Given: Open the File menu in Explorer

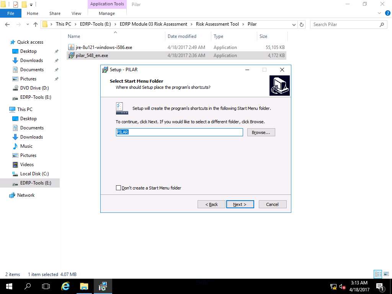Looking at the screenshot, I should tap(11, 13).
